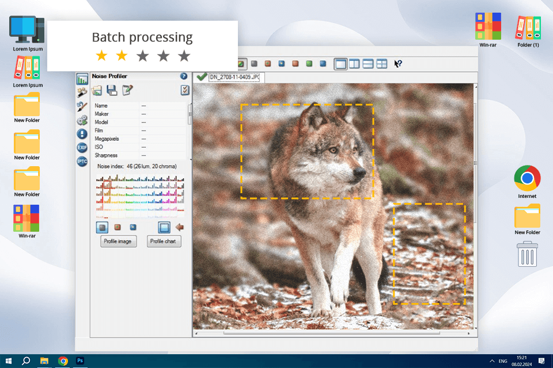The image size is (553, 368).
Task: Click the blue starred square in top toolbar
Action: tap(282, 64)
